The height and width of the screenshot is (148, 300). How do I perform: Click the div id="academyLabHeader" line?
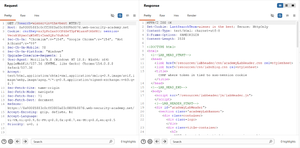(x=180, y=107)
